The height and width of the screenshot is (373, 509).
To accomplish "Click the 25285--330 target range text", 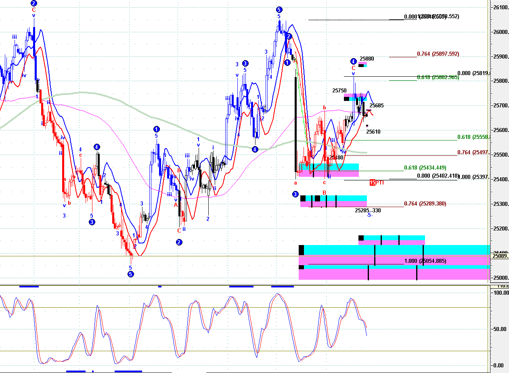I will coord(368,210).
